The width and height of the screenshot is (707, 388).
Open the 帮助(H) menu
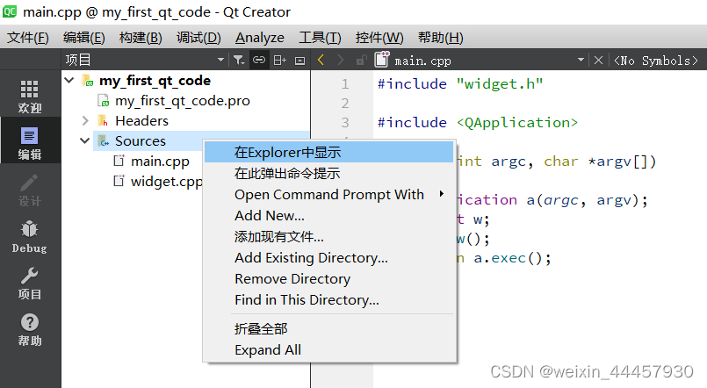coord(441,38)
